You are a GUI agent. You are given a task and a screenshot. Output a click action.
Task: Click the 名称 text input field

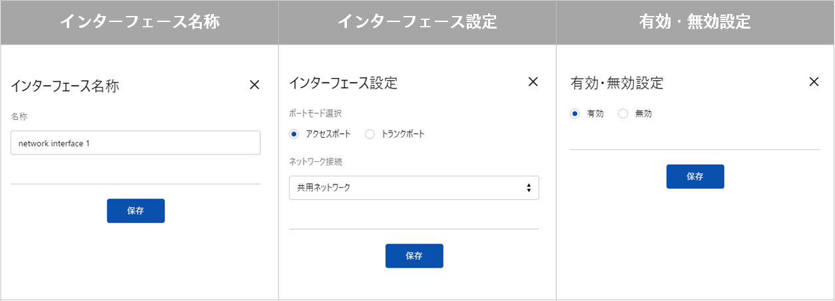135,143
